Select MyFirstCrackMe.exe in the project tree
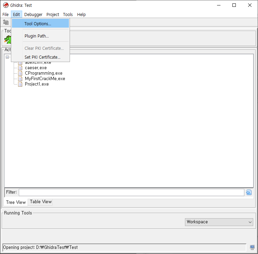This screenshot has width=258, height=254. pos(45,78)
